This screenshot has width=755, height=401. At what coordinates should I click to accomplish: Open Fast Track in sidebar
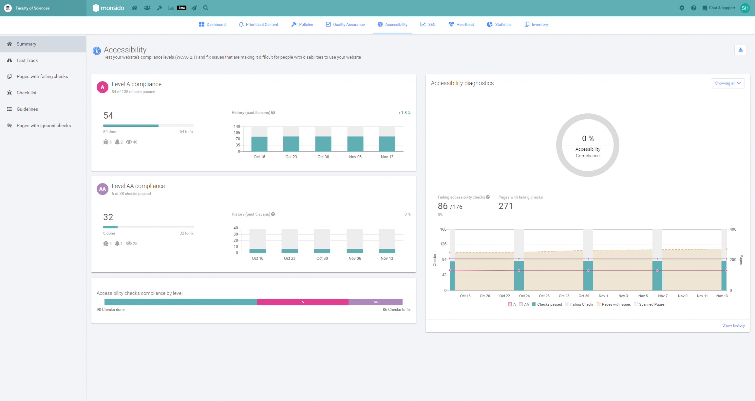[x=27, y=60]
